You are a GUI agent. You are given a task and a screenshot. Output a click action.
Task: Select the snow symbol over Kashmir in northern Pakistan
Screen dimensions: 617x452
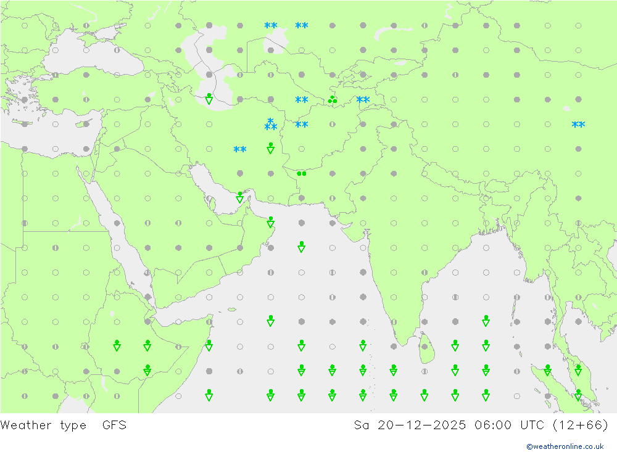tap(363, 100)
